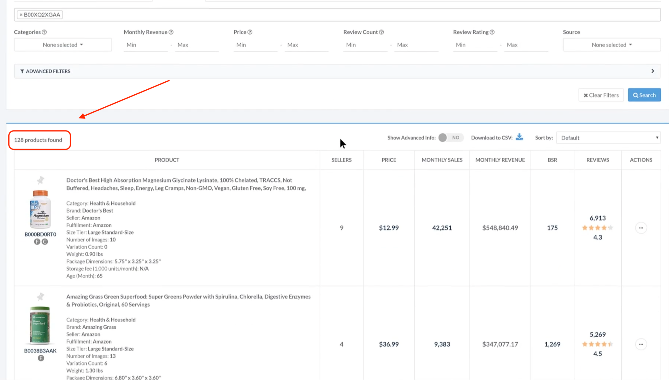Pin the Amazing Grass Superfood product
Screen dimensions: 669x380
(x=40, y=297)
